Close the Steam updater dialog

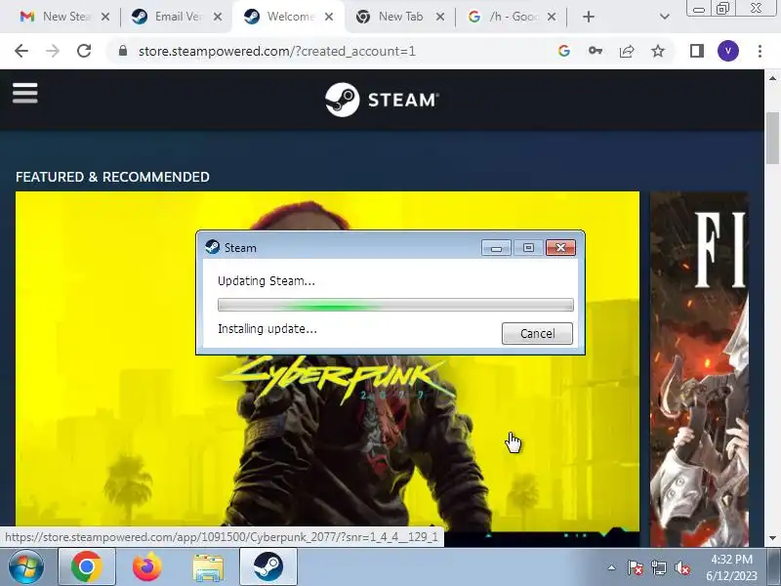[x=560, y=248]
